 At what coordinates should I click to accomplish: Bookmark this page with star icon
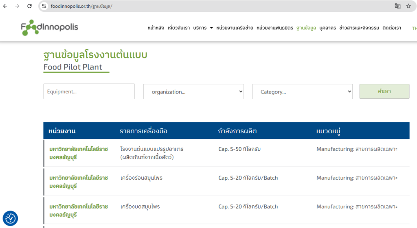click(x=408, y=6)
